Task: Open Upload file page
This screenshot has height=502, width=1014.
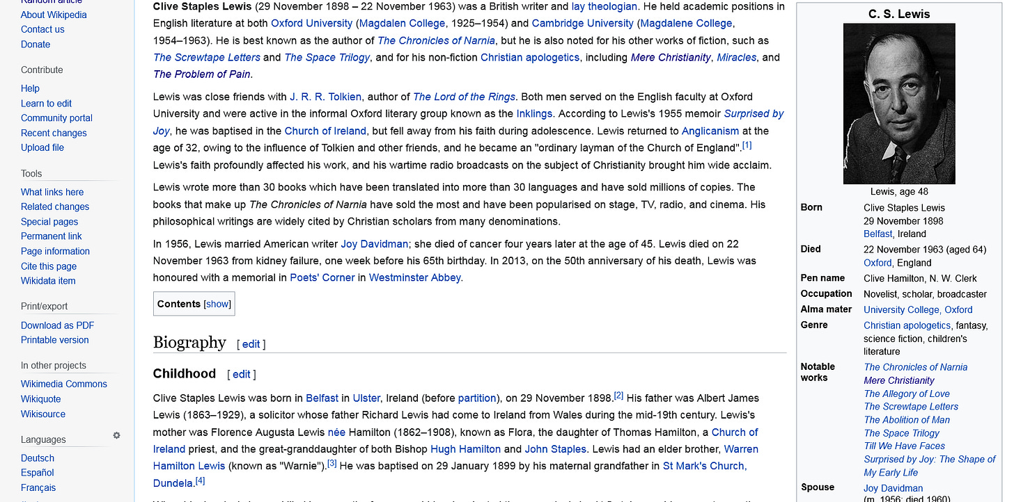Action: (42, 147)
